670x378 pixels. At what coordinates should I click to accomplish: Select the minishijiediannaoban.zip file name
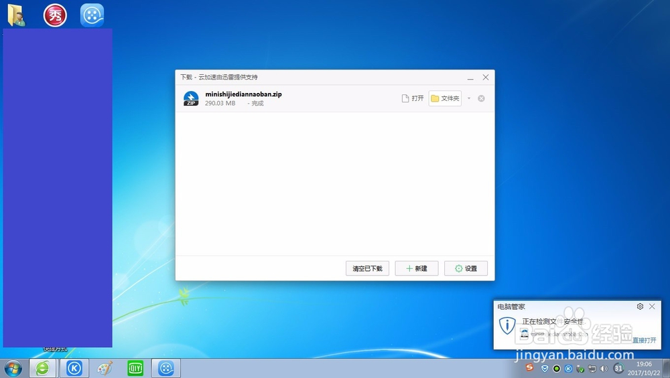[x=244, y=94]
